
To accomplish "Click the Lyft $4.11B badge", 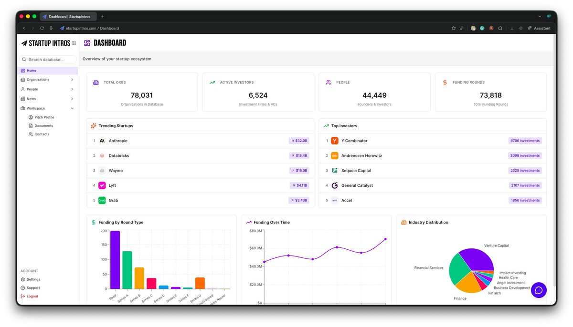I will [x=299, y=185].
